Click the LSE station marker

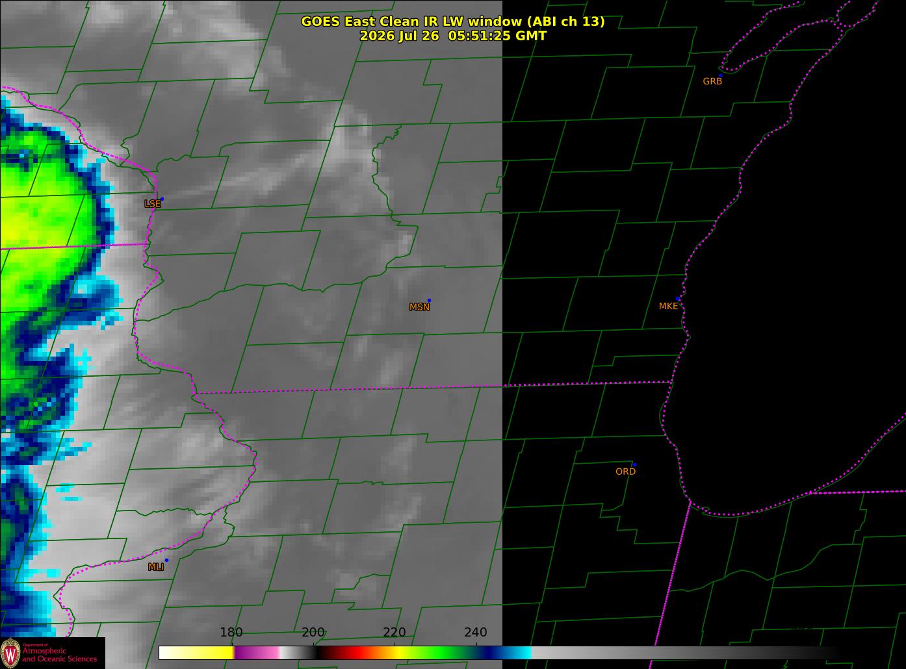(x=162, y=199)
